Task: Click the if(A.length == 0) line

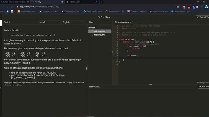Action: click(137, 46)
